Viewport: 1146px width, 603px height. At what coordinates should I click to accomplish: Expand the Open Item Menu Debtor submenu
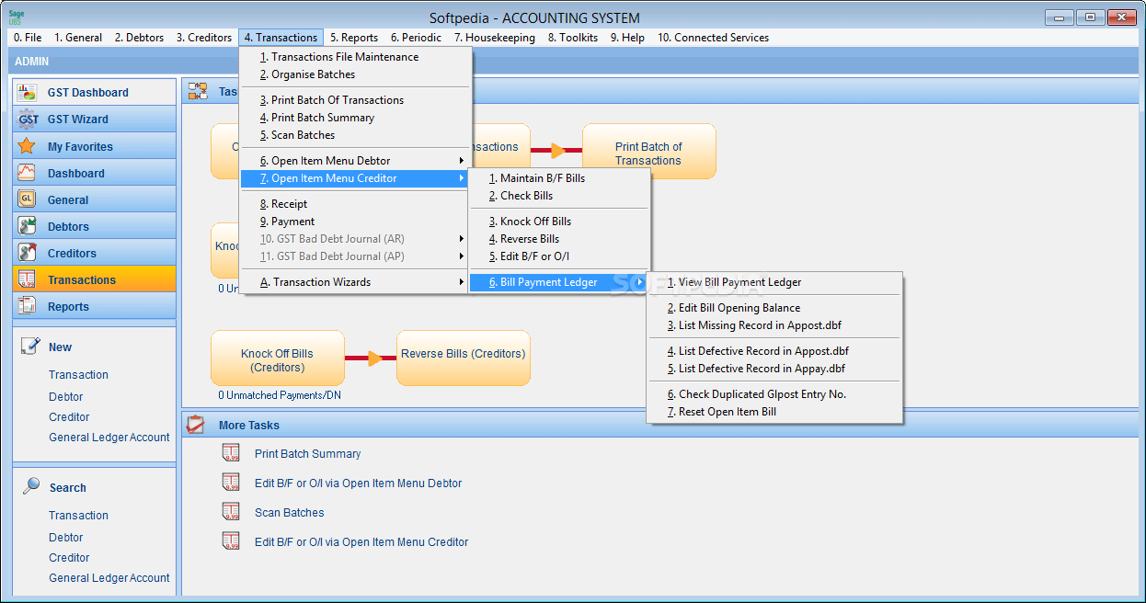356,161
